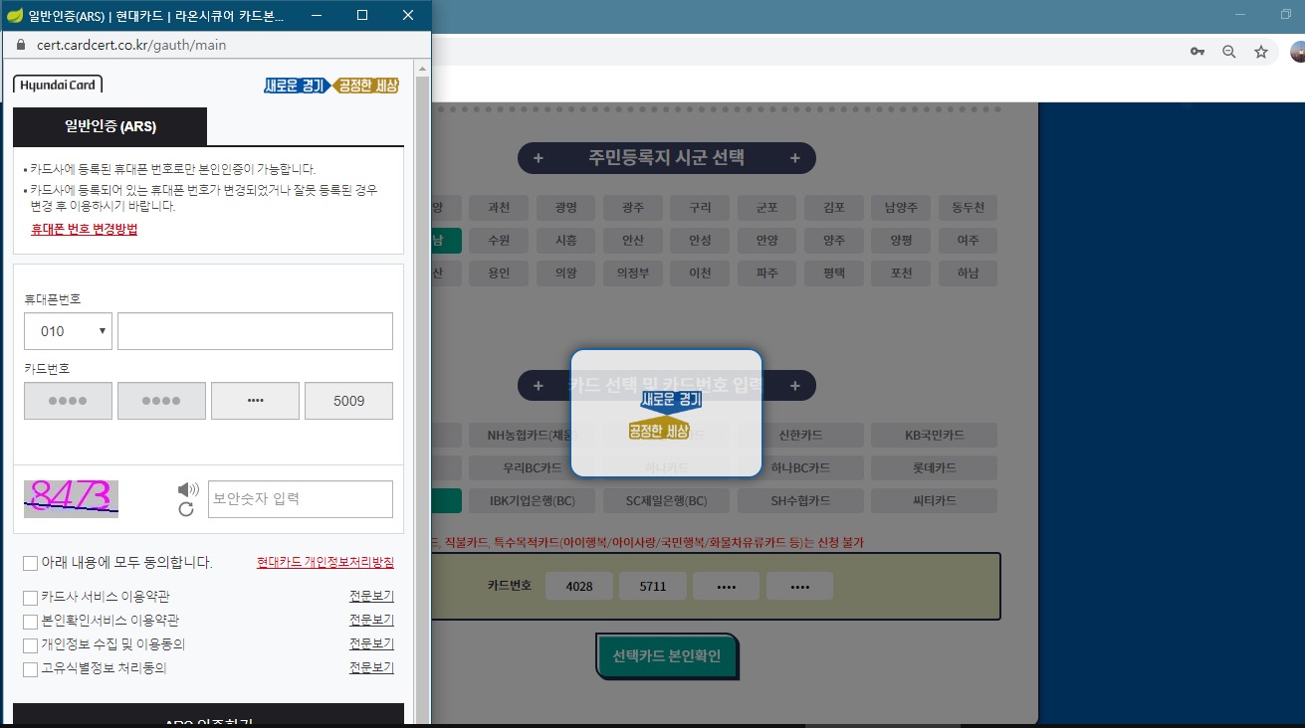
Task: Select 안성 city in background page
Action: click(x=700, y=241)
